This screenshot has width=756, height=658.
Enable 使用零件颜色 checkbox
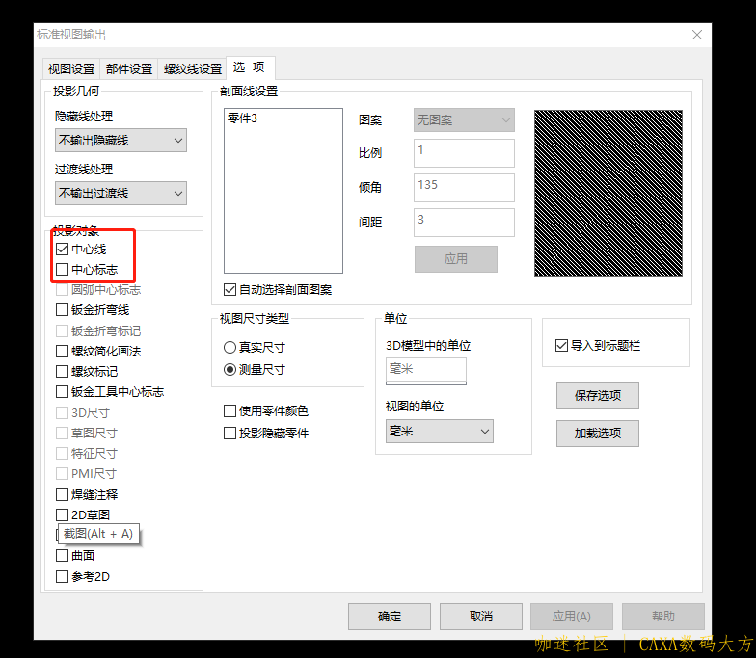[229, 410]
